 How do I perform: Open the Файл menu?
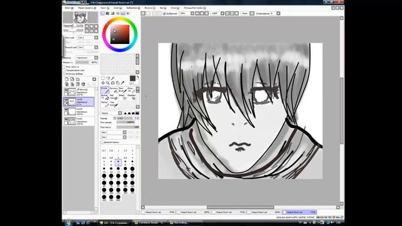[x=69, y=8]
